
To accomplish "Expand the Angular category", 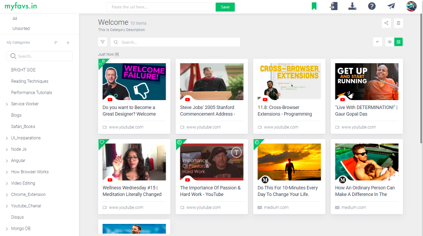I will pyautogui.click(x=7, y=161).
